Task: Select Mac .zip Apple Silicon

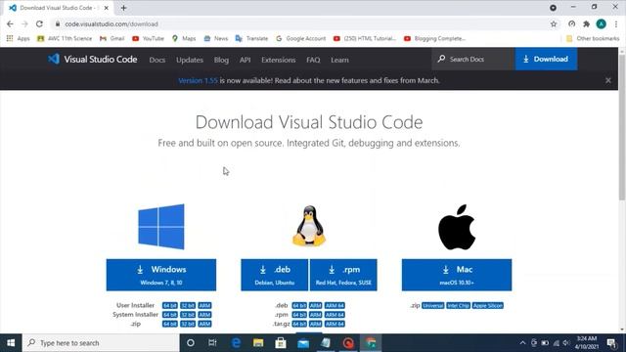Action: point(488,305)
